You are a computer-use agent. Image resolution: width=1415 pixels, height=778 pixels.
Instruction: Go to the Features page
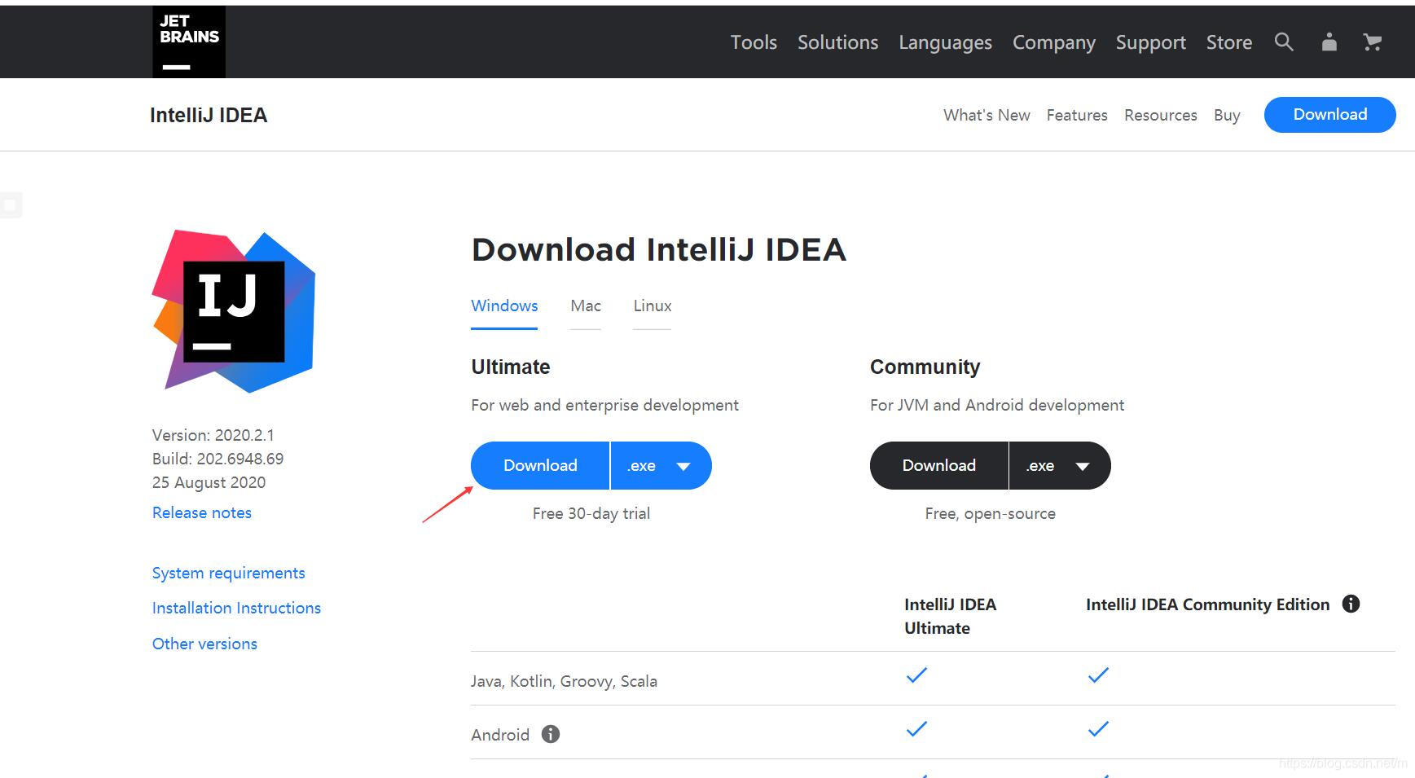point(1077,115)
